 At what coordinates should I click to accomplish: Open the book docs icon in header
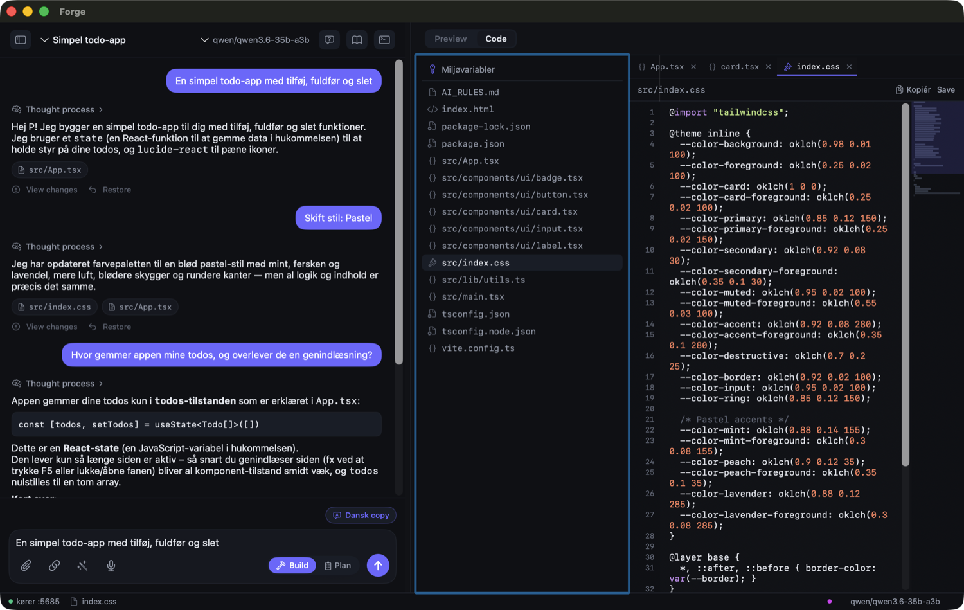point(357,40)
